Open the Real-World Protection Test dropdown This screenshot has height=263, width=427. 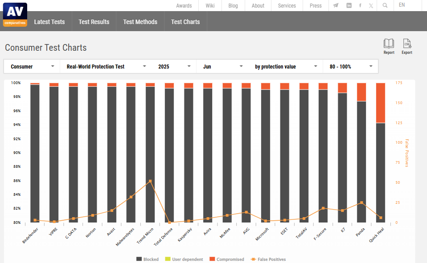106,67
